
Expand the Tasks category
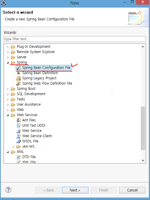[8, 100]
